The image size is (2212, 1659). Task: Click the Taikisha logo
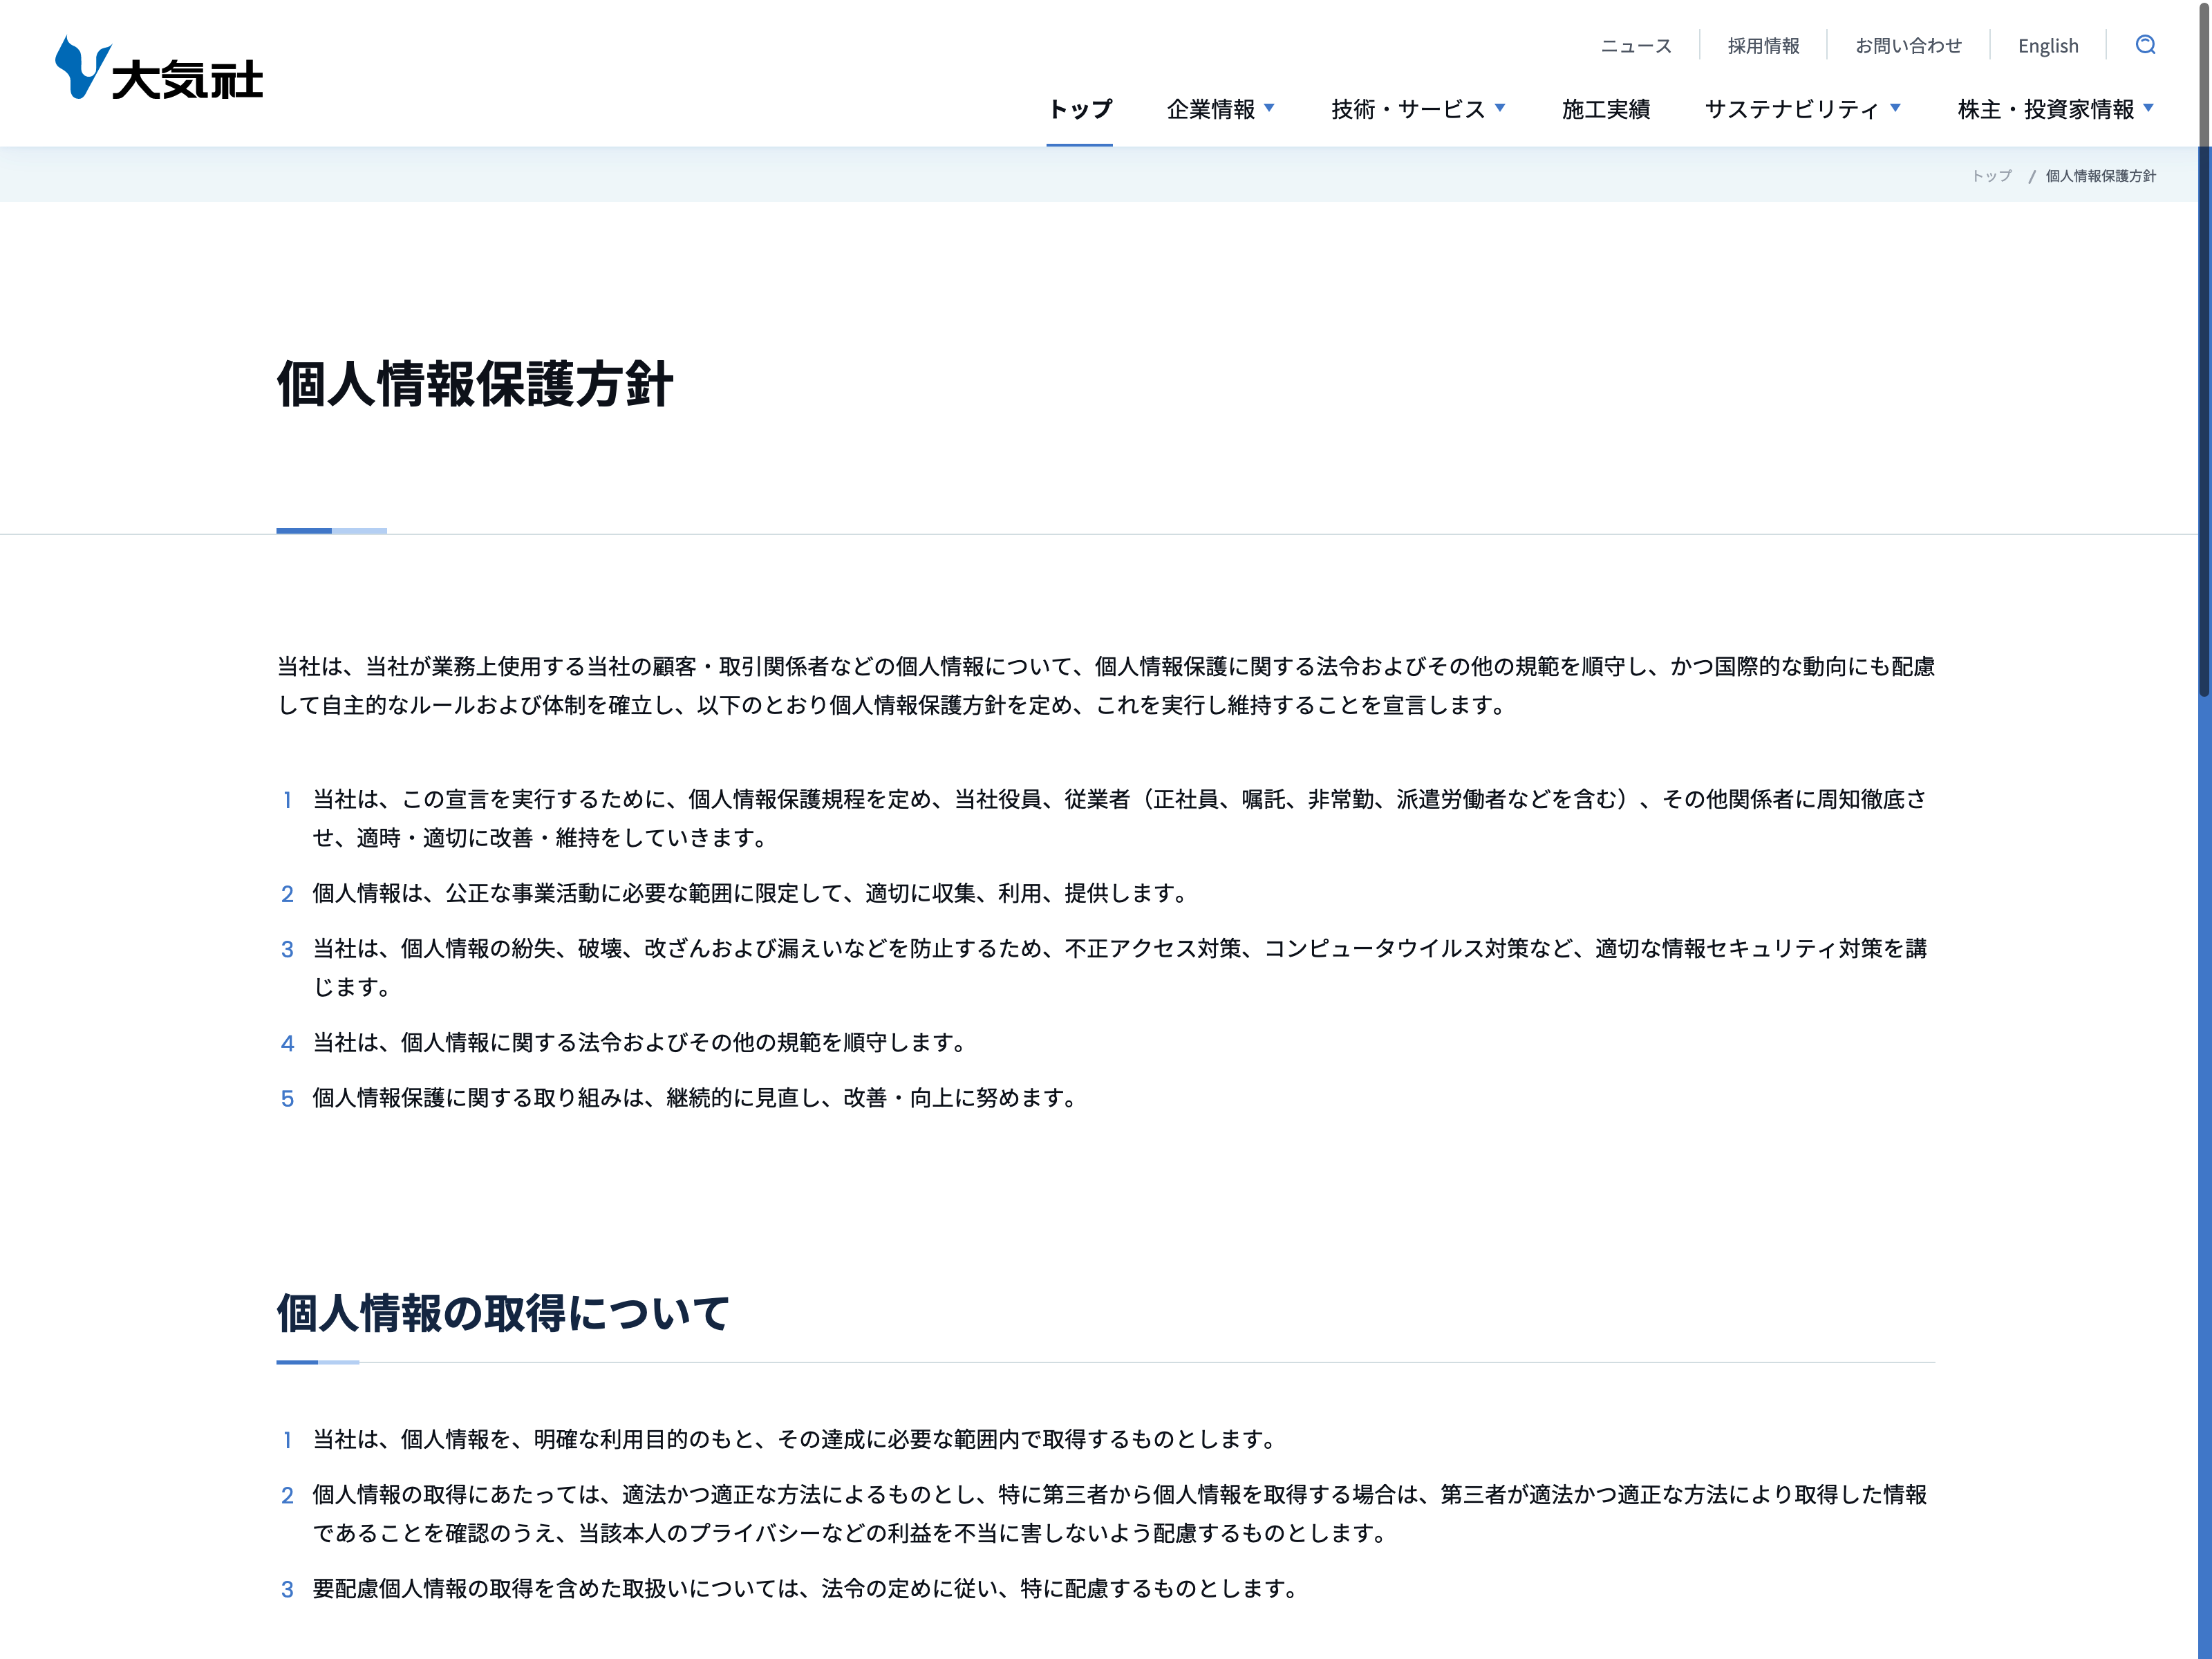pos(159,68)
